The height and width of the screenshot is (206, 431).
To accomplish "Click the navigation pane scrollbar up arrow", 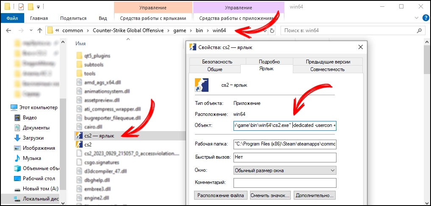I will click(63, 42).
